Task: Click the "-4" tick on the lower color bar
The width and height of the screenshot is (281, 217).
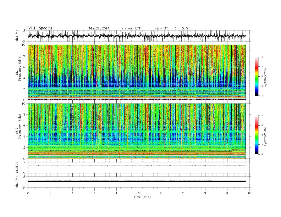Action: [261, 125]
